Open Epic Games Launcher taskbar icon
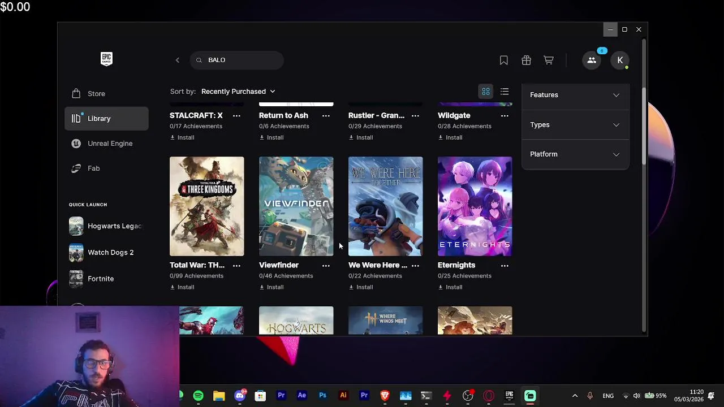 click(509, 396)
